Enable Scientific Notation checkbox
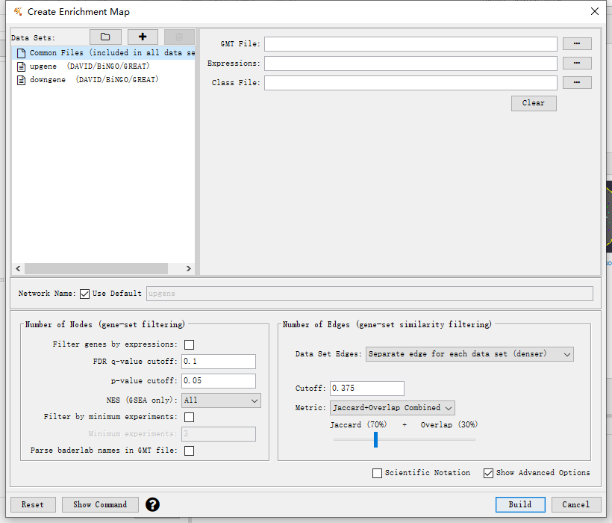Screen dimensions: 612x523 [378, 473]
